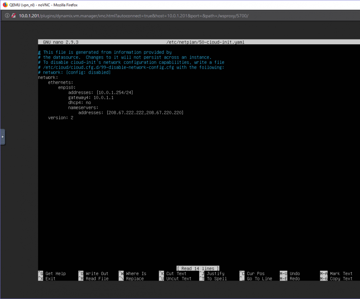The image size is (360, 299).
Task: Click the 'gateway4: 10.0.1.1' line
Action: [x=91, y=98]
